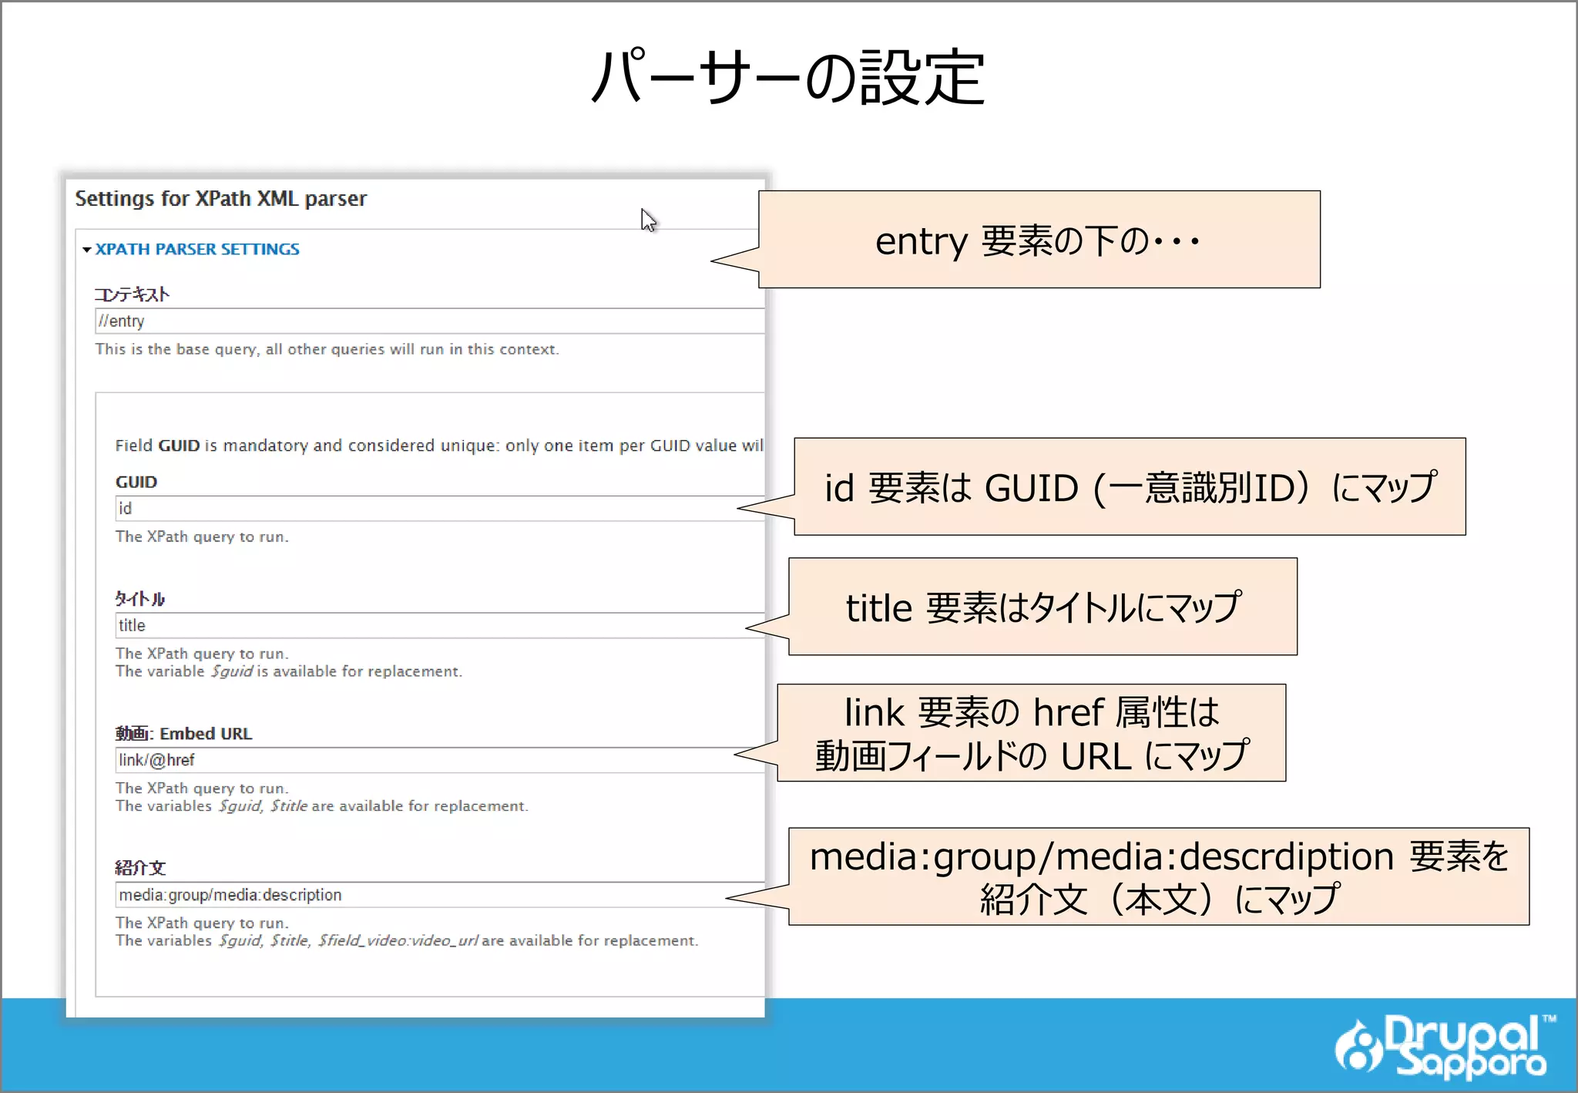This screenshot has height=1093, width=1578.
Task: Click the 'This is the base query' help text
Action: pos(327,349)
